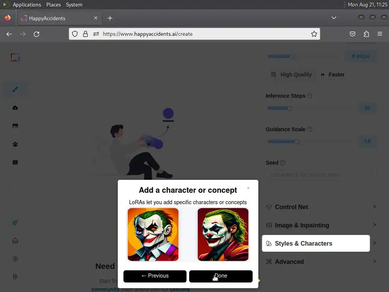Select the High Quality mode

pyautogui.click(x=291, y=75)
